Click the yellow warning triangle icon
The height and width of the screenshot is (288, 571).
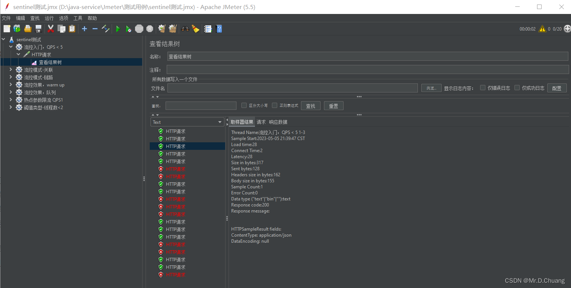click(542, 29)
